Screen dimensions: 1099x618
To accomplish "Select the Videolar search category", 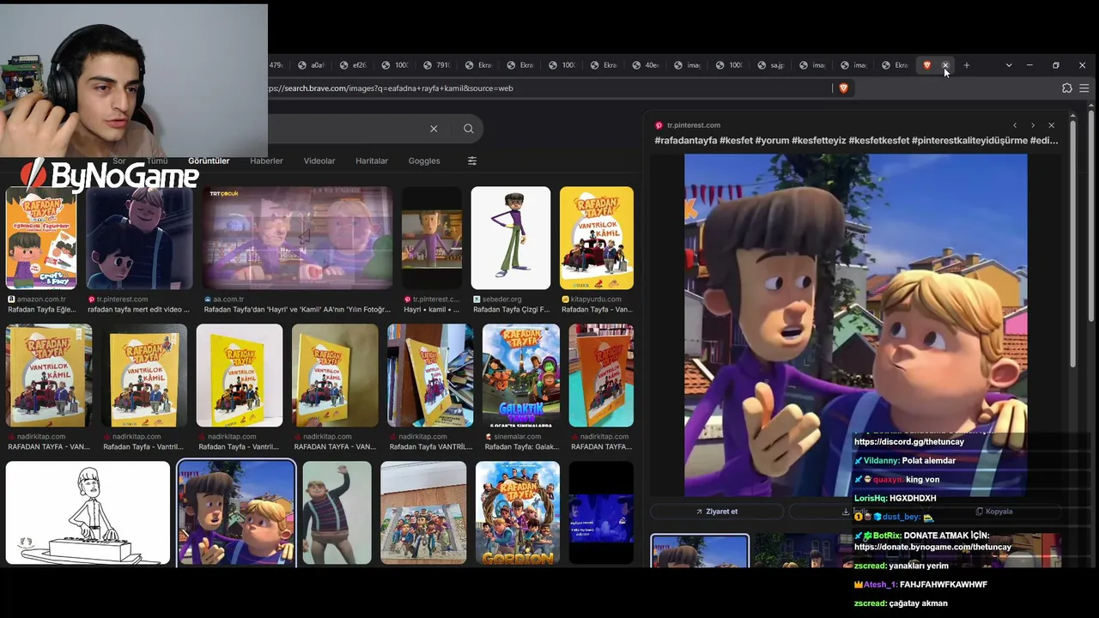I will pos(319,161).
